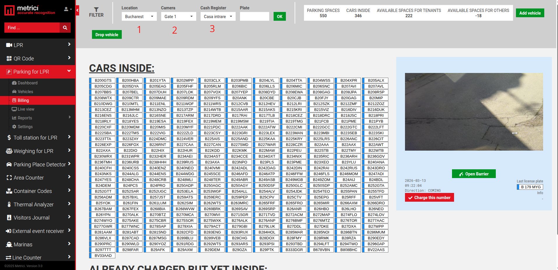Click the search magnifier button
The image size is (558, 270).
point(65,28)
